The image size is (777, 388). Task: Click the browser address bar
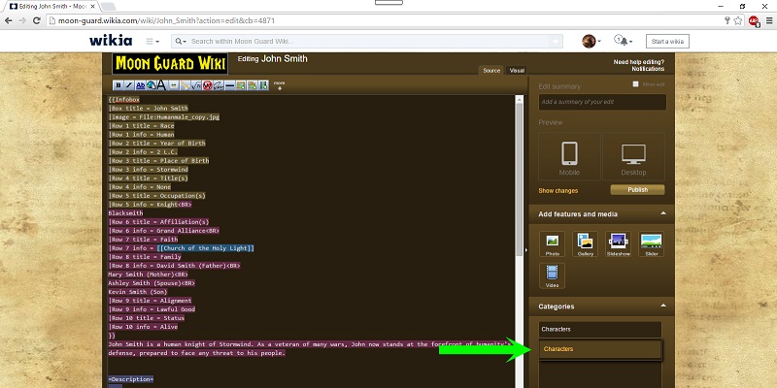coord(385,20)
